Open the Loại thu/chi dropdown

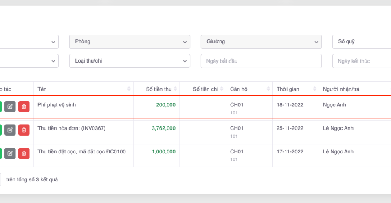(130, 61)
